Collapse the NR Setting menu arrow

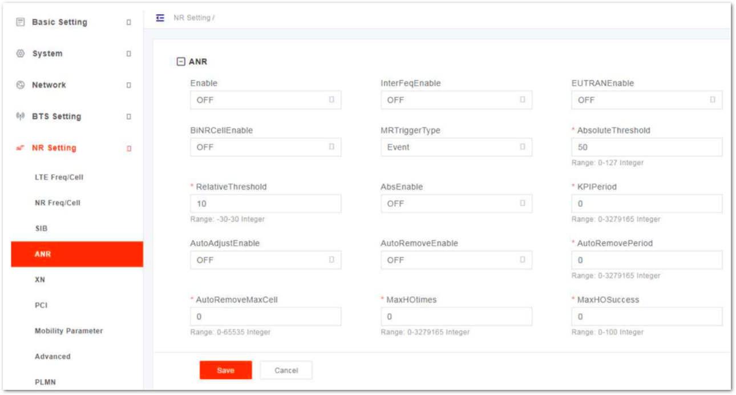129,148
